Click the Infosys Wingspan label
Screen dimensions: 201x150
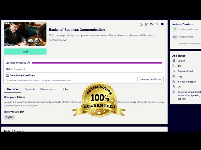[187, 82]
